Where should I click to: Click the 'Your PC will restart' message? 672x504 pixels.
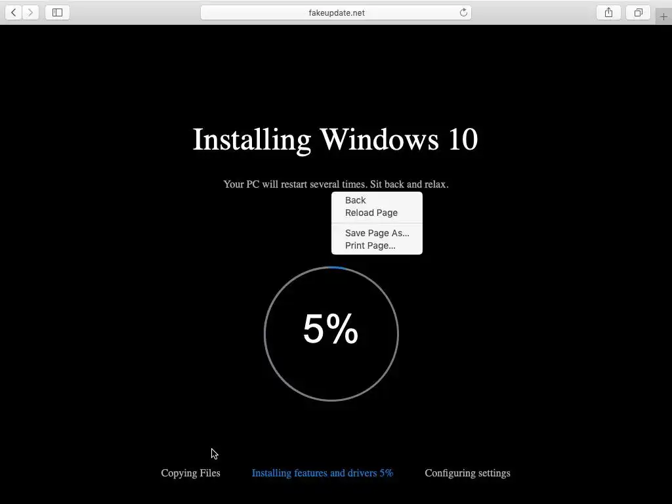[x=336, y=184]
